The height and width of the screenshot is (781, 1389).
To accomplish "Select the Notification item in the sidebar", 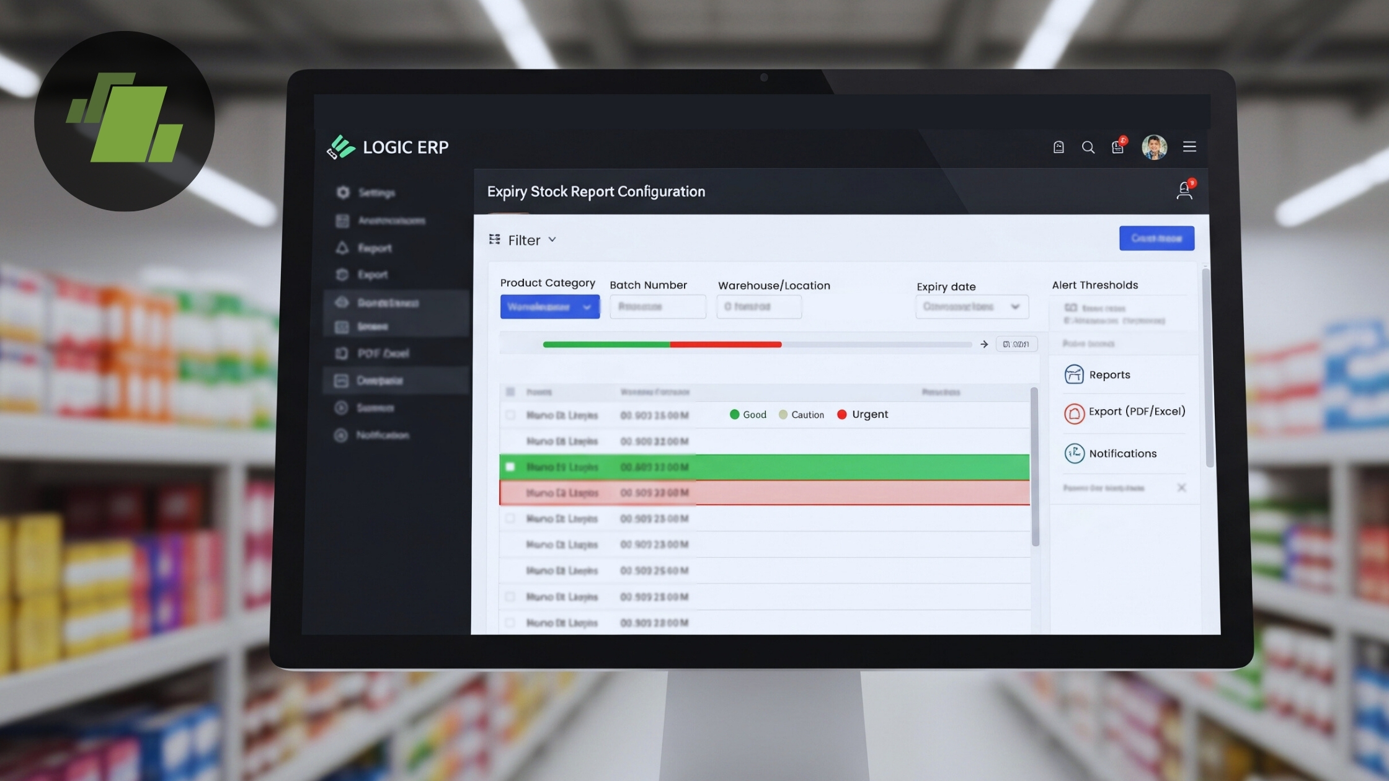I will coord(342,435).
